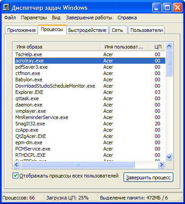Sort by ЦП column header
This screenshot has width=185, height=204.
[157, 47]
